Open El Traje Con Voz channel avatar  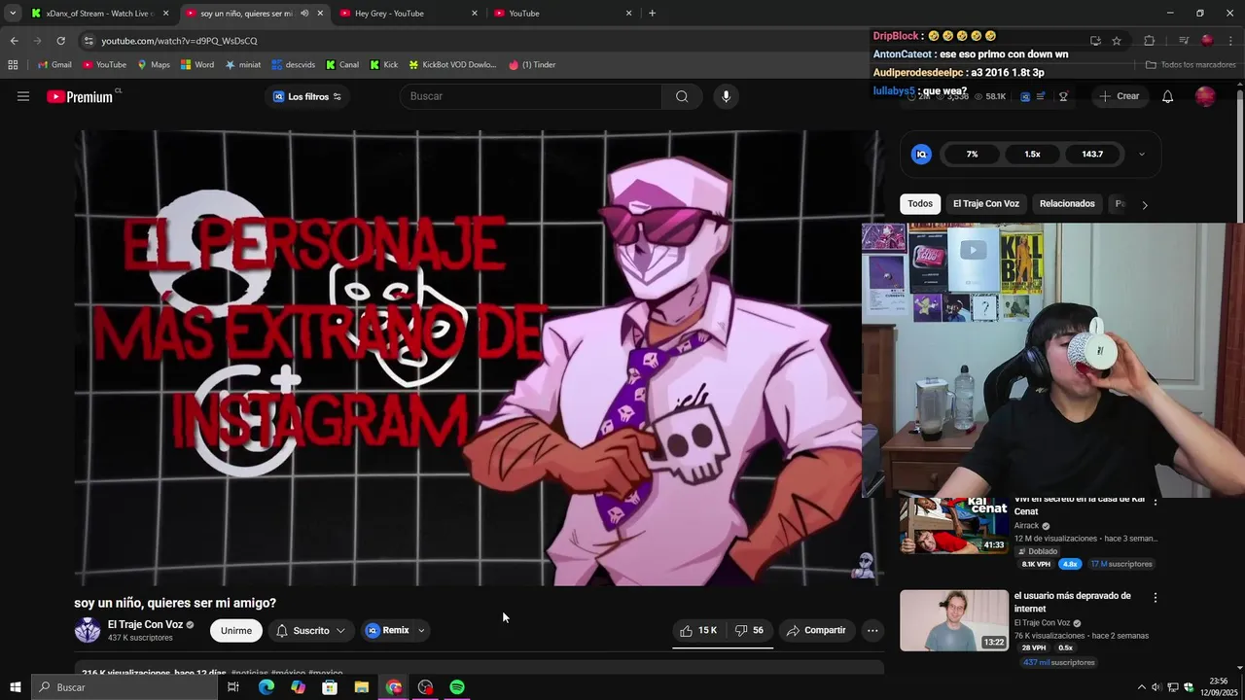click(88, 630)
